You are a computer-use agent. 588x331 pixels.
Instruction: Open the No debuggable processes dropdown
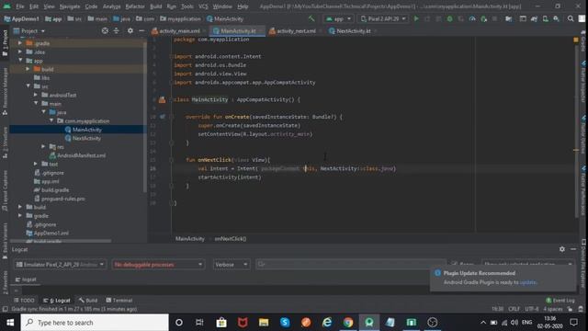click(158, 265)
